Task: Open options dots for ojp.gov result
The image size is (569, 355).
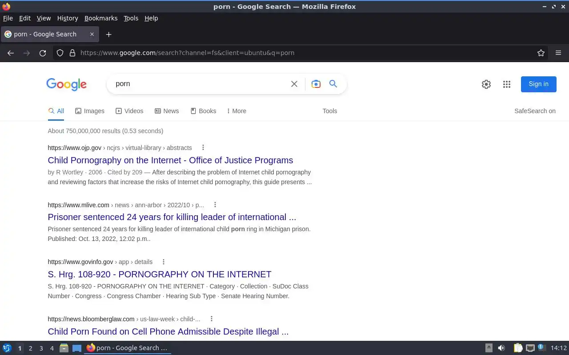Action: tap(203, 148)
